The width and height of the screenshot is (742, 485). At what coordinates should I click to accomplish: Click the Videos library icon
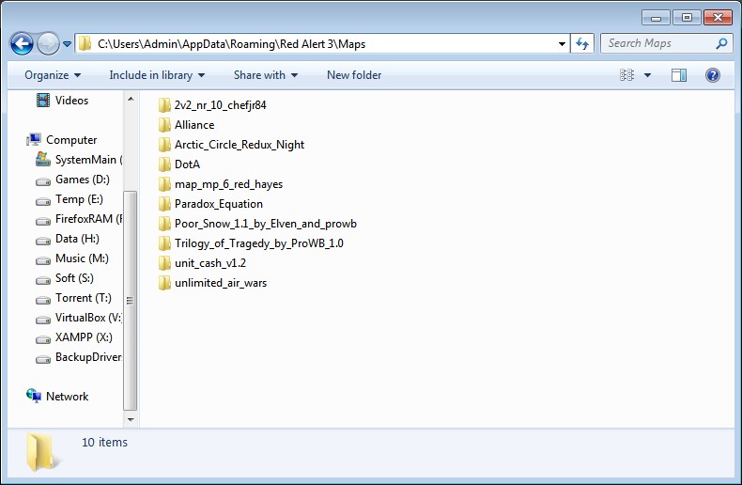pos(43,100)
